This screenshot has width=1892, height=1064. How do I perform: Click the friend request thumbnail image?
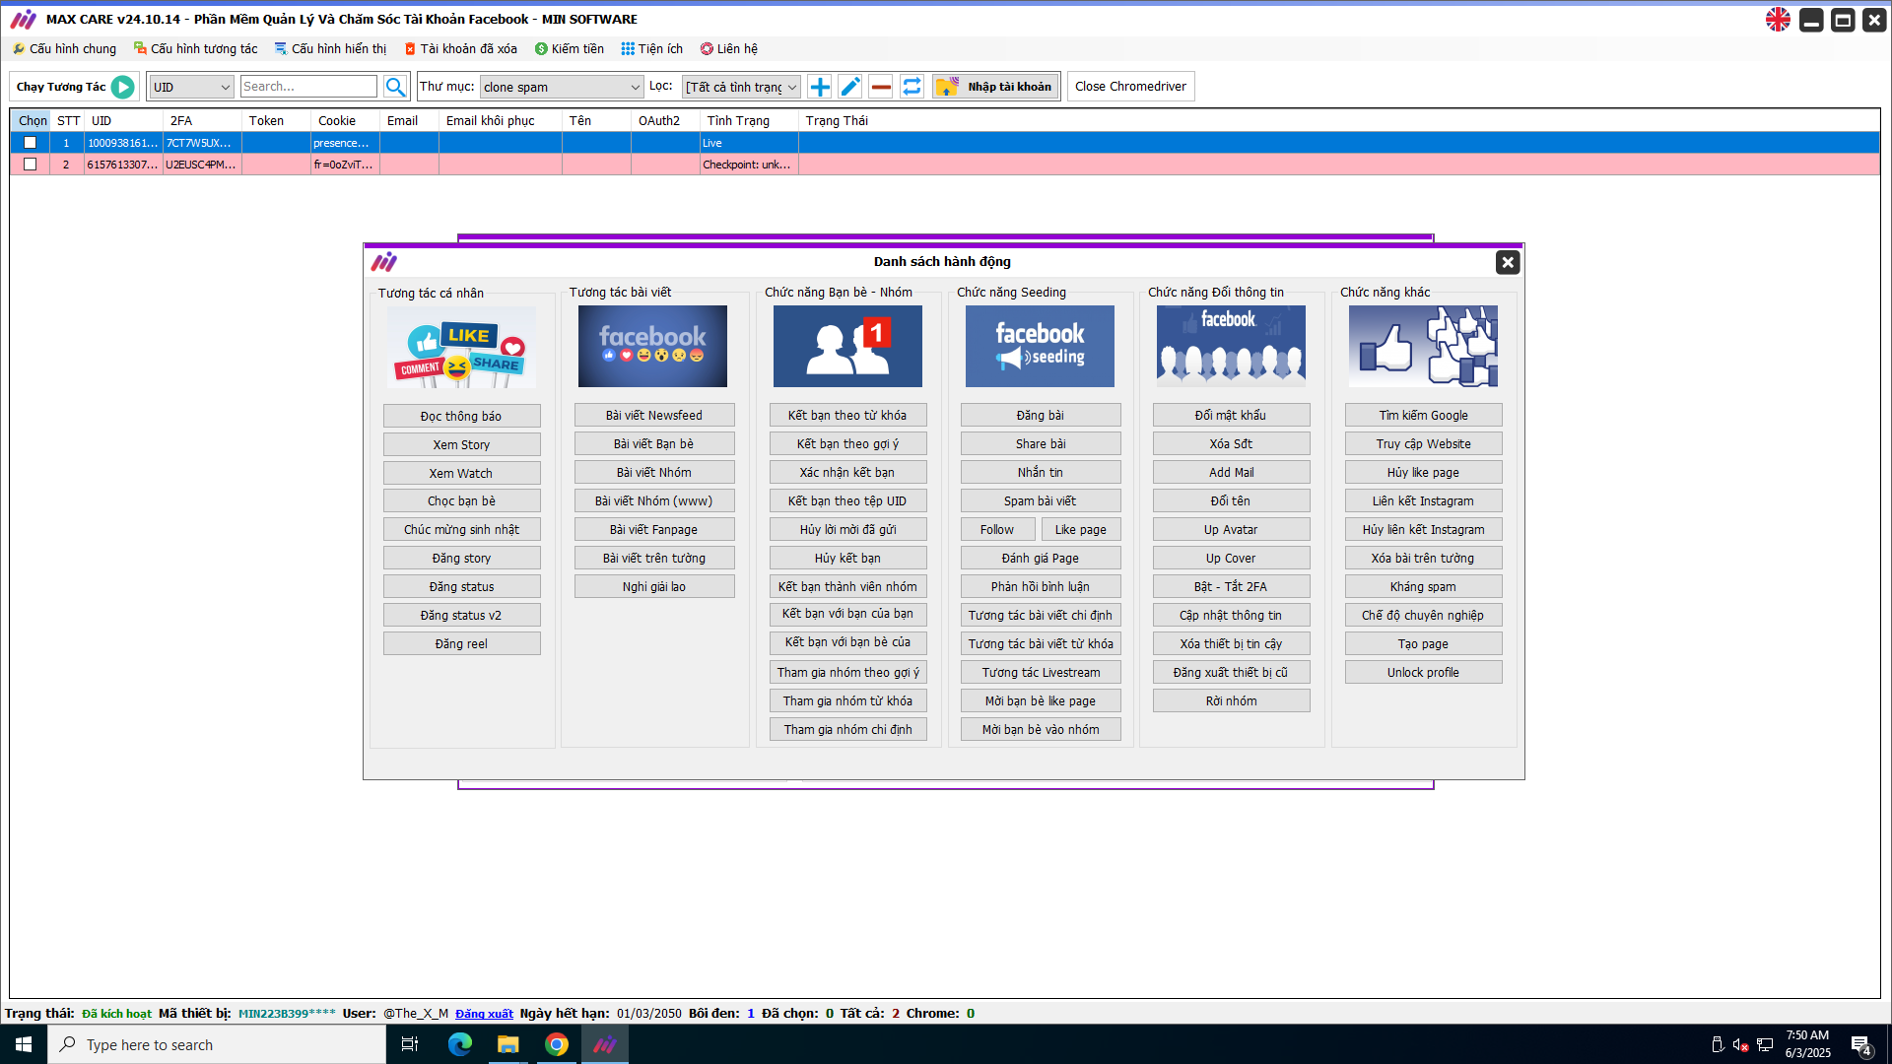point(847,347)
